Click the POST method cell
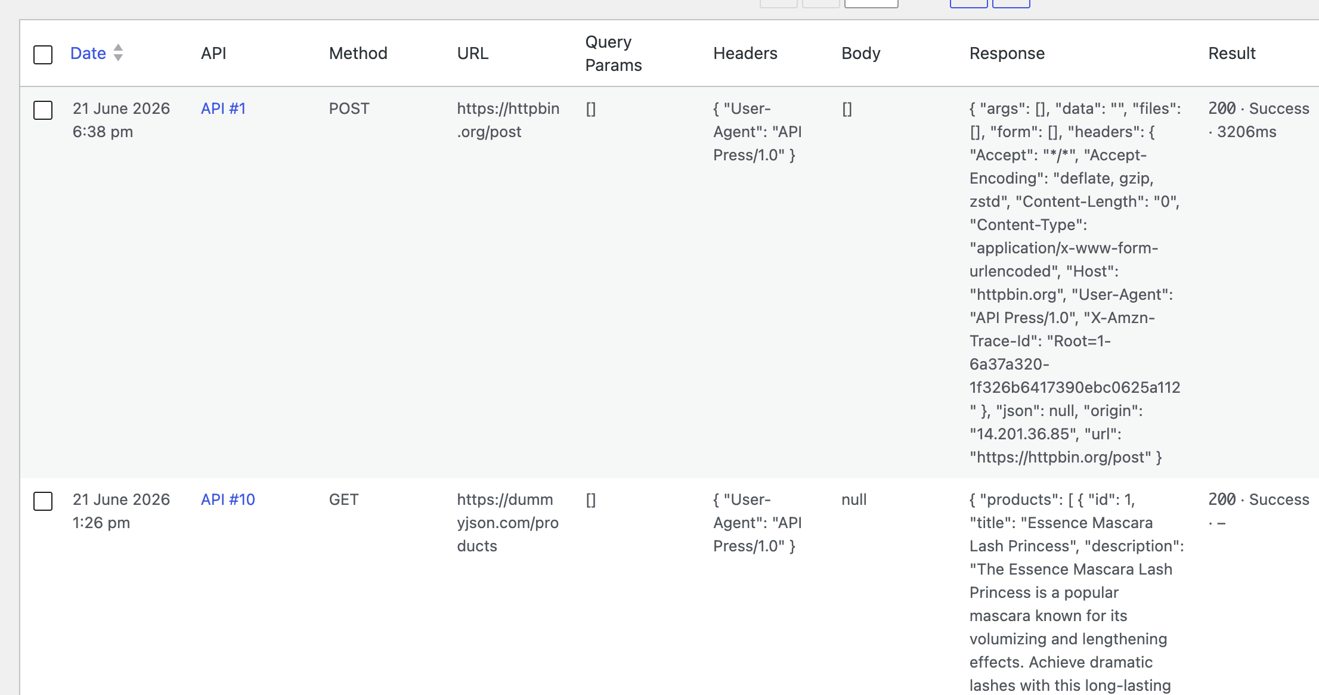Viewport: 1319px width, 695px height. pos(349,108)
